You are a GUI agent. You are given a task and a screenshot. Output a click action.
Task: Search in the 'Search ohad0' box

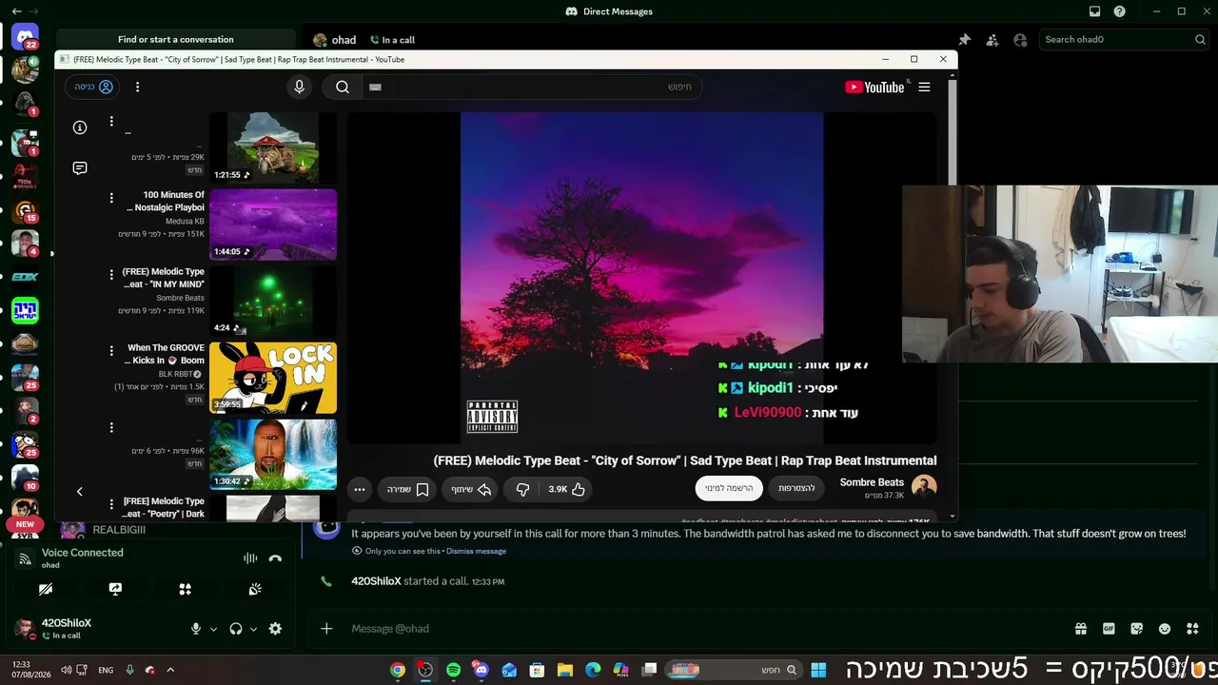1125,40
